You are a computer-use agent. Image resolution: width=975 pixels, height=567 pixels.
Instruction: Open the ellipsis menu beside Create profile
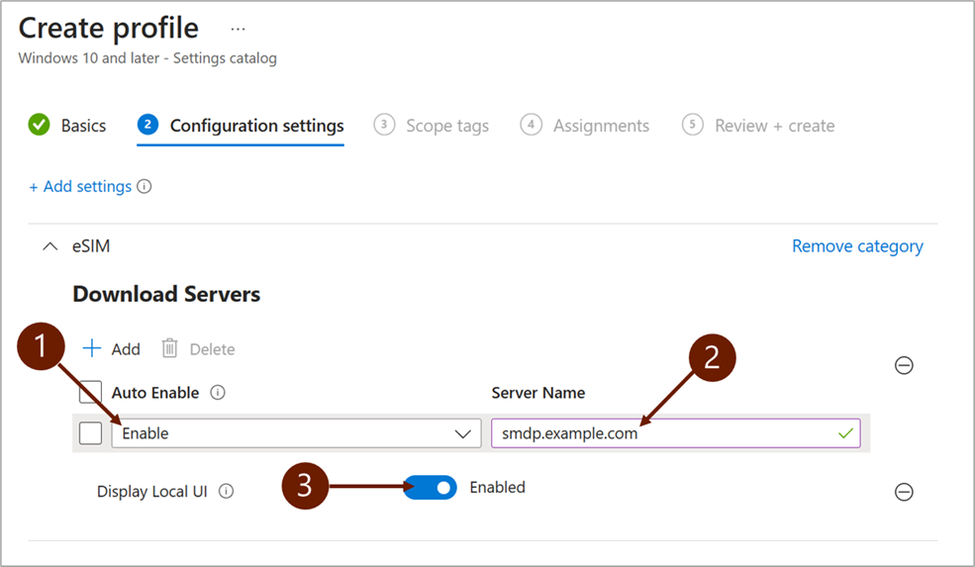238,29
